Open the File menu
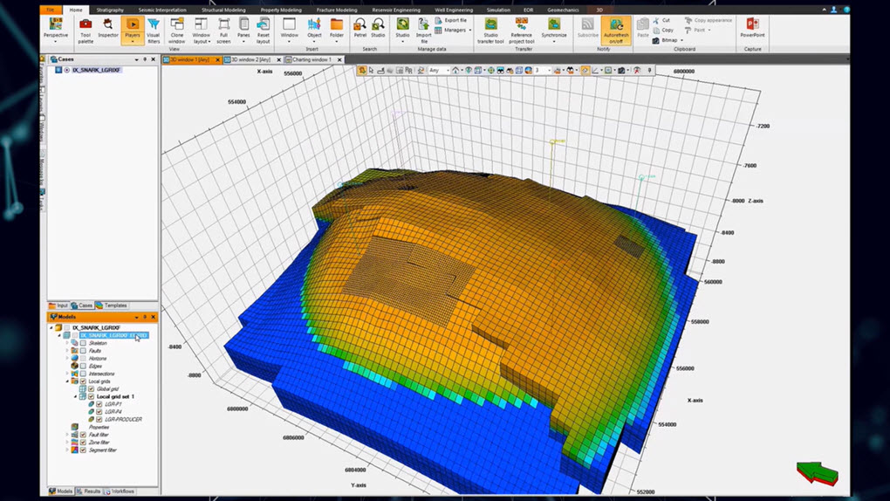The width and height of the screenshot is (890, 501). click(x=51, y=10)
